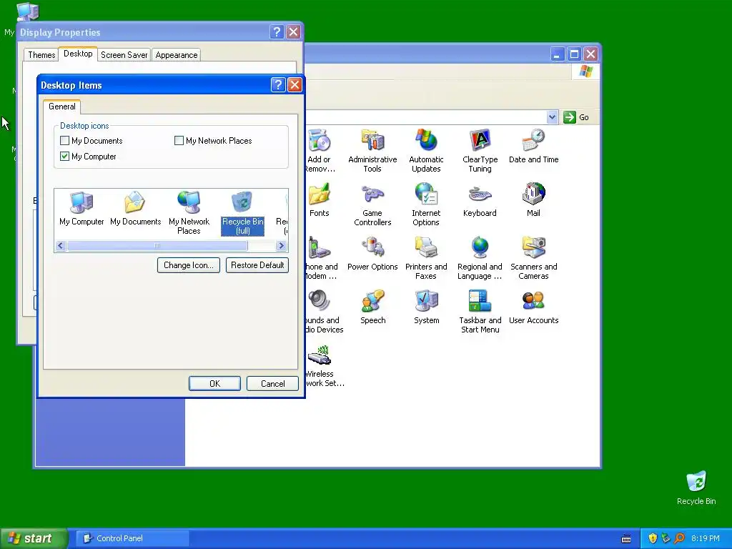The width and height of the screenshot is (732, 549).
Task: Open Printers and Faxes
Action: click(426, 258)
